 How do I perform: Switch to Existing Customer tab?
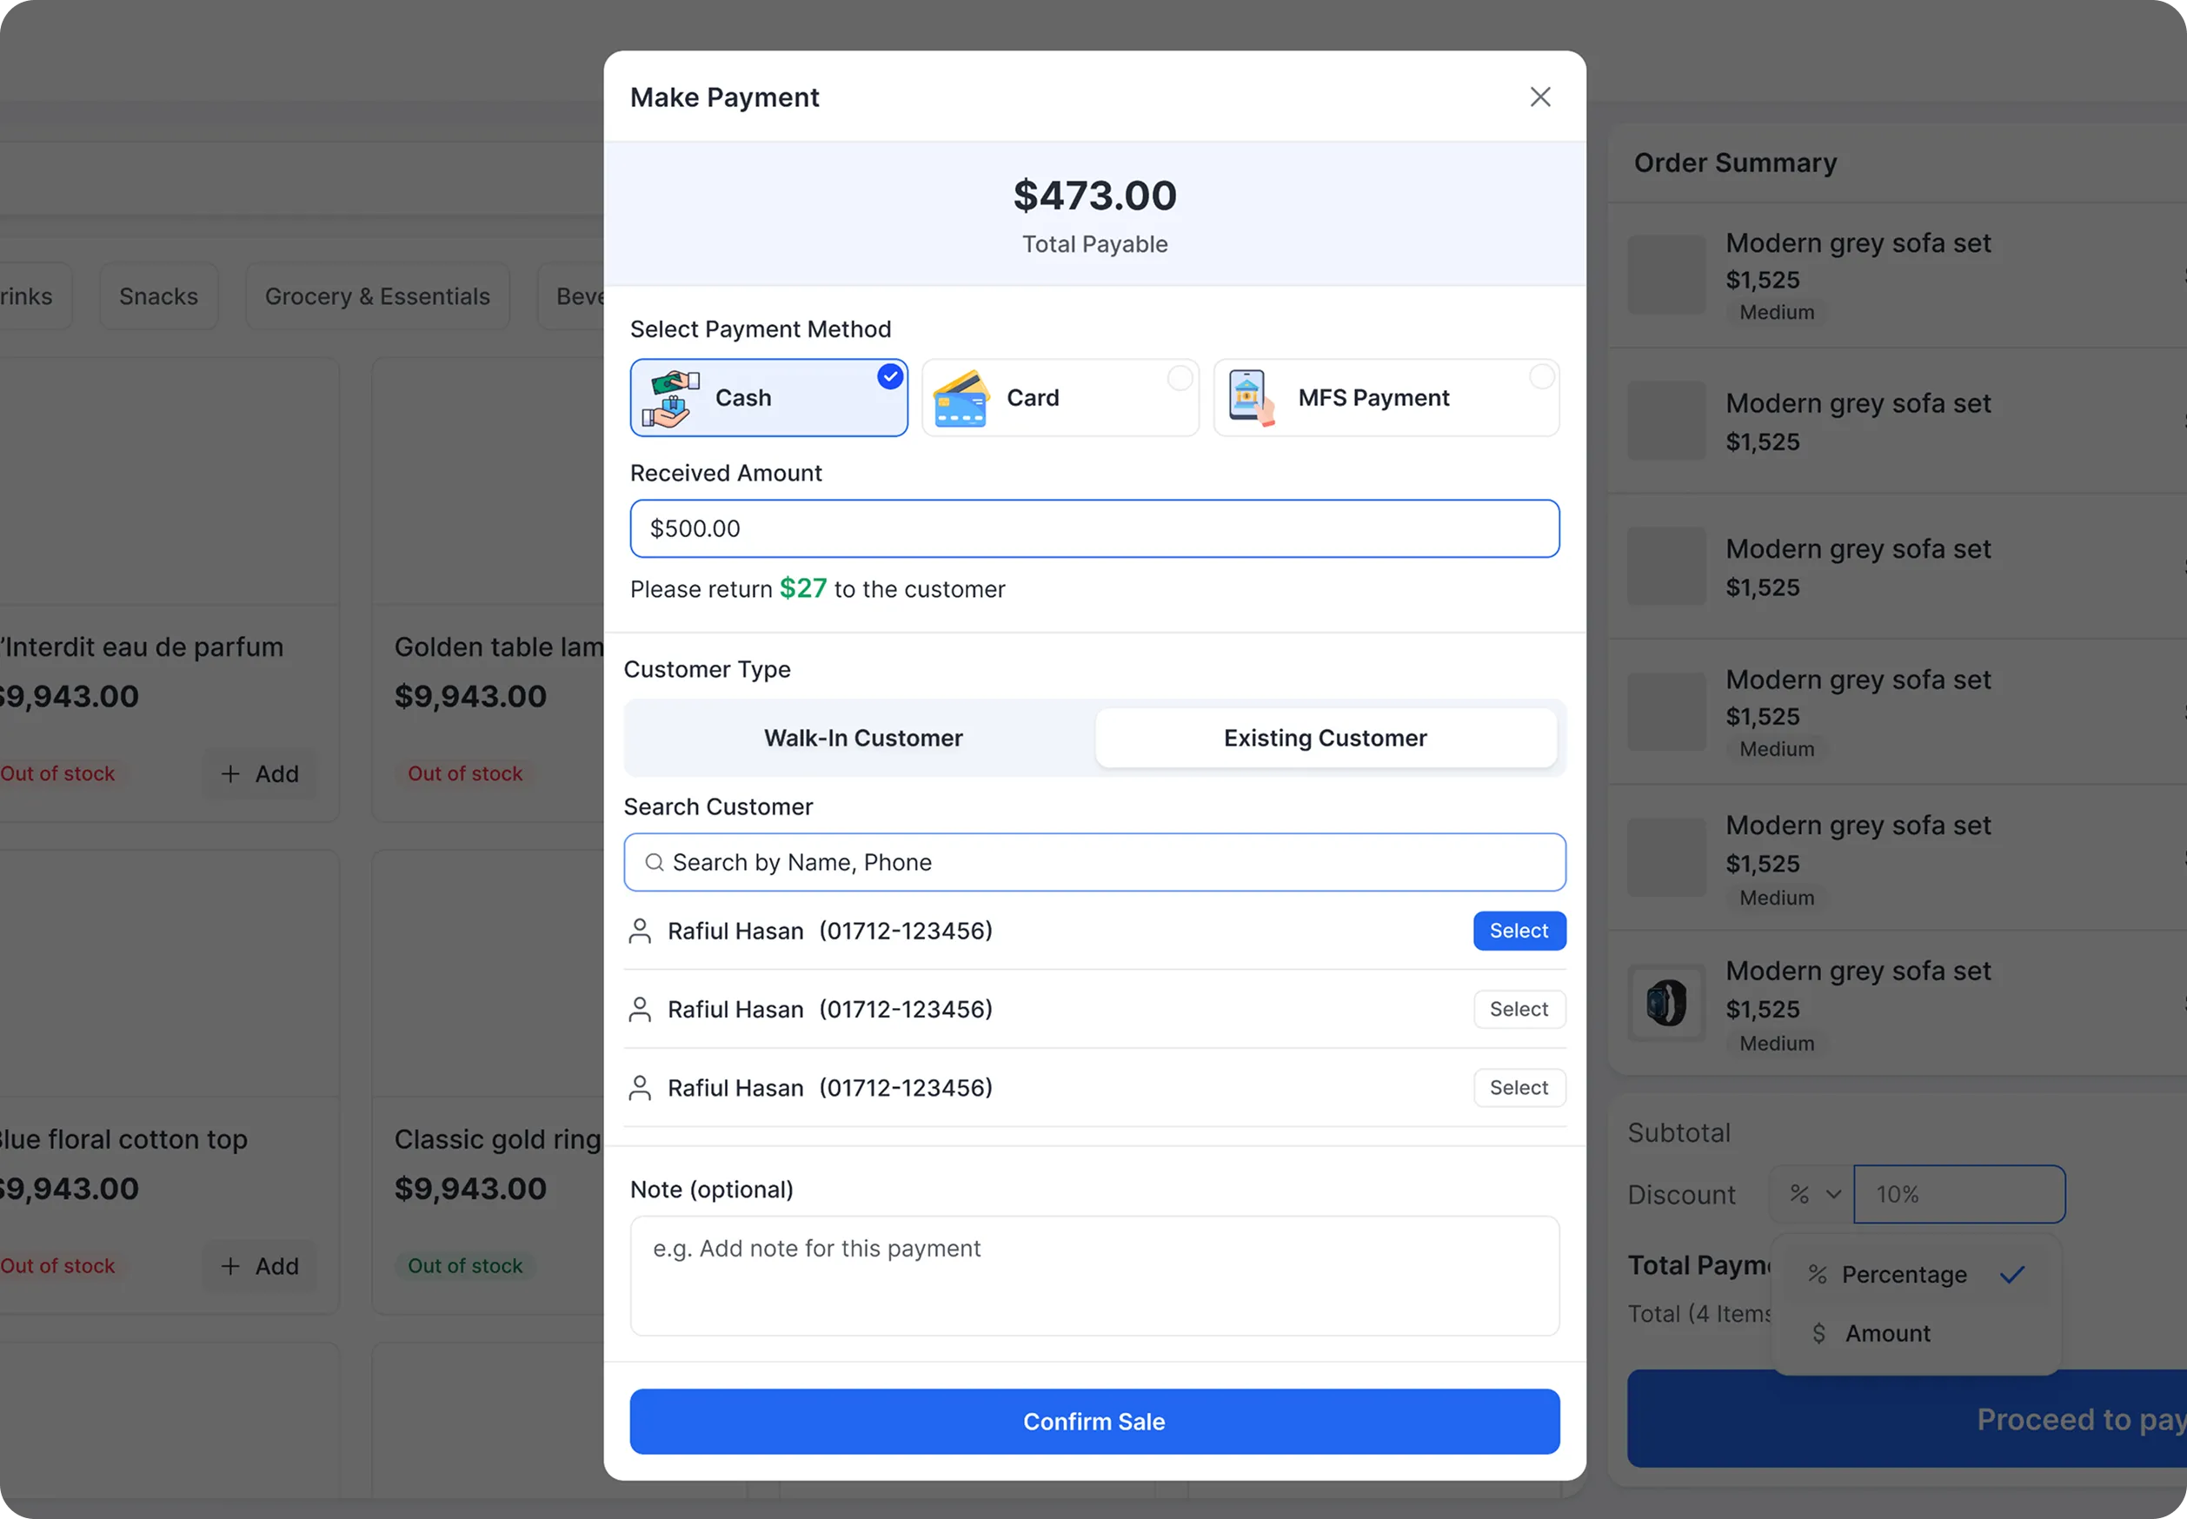pos(1326,738)
